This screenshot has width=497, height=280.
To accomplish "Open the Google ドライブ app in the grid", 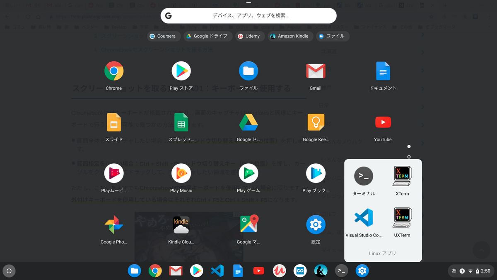I will pyautogui.click(x=248, y=122).
